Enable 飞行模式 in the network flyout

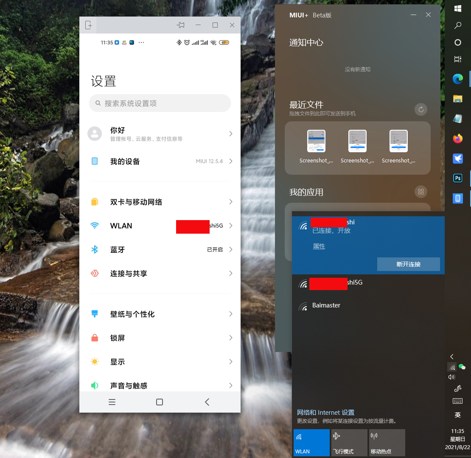click(349, 442)
